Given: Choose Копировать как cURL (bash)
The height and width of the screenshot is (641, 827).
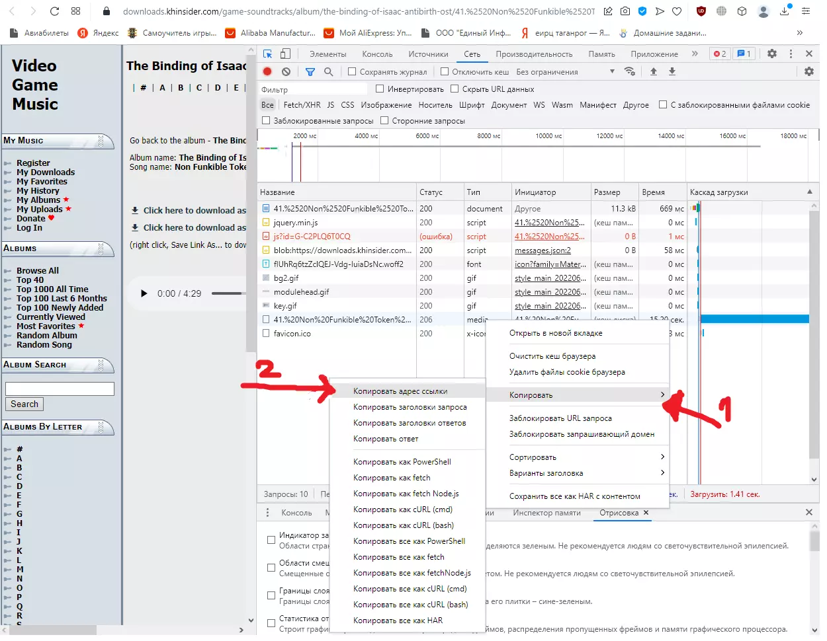Looking at the screenshot, I should pyautogui.click(x=408, y=525).
